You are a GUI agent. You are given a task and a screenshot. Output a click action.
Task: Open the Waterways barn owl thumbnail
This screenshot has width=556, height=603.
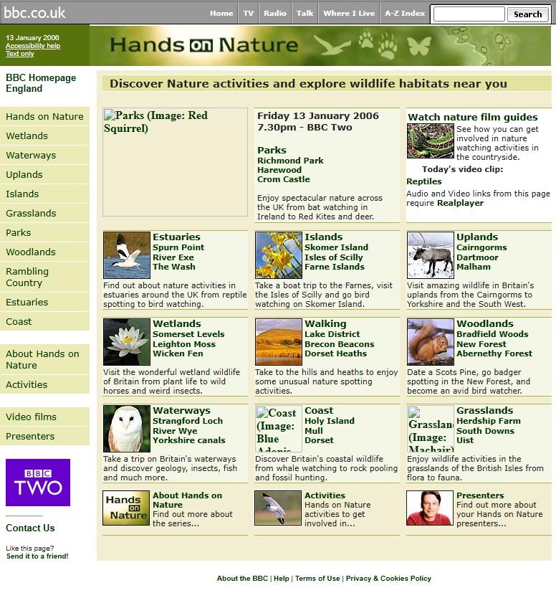(x=126, y=428)
